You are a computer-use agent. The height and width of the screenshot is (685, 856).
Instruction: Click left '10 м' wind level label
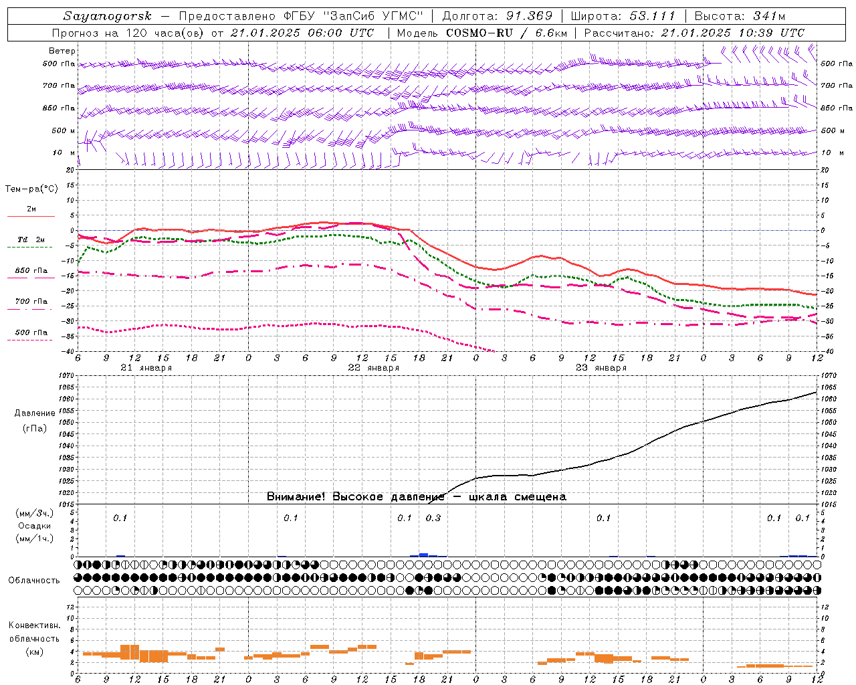tap(64, 153)
